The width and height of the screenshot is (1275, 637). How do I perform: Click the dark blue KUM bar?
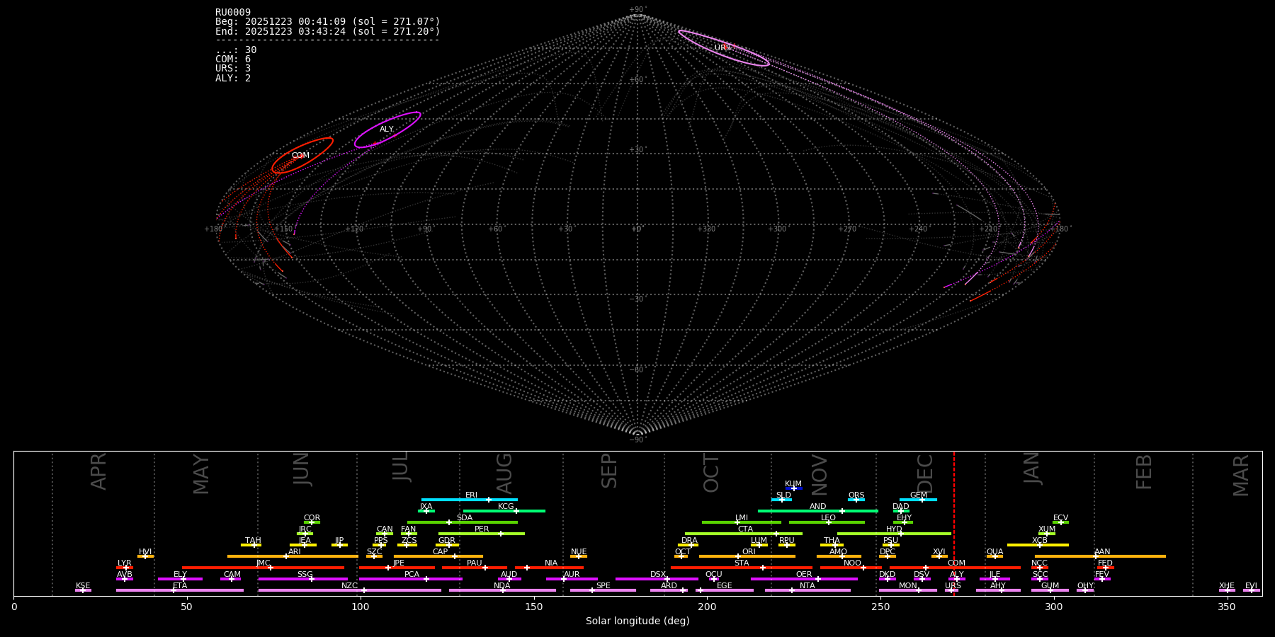(794, 488)
